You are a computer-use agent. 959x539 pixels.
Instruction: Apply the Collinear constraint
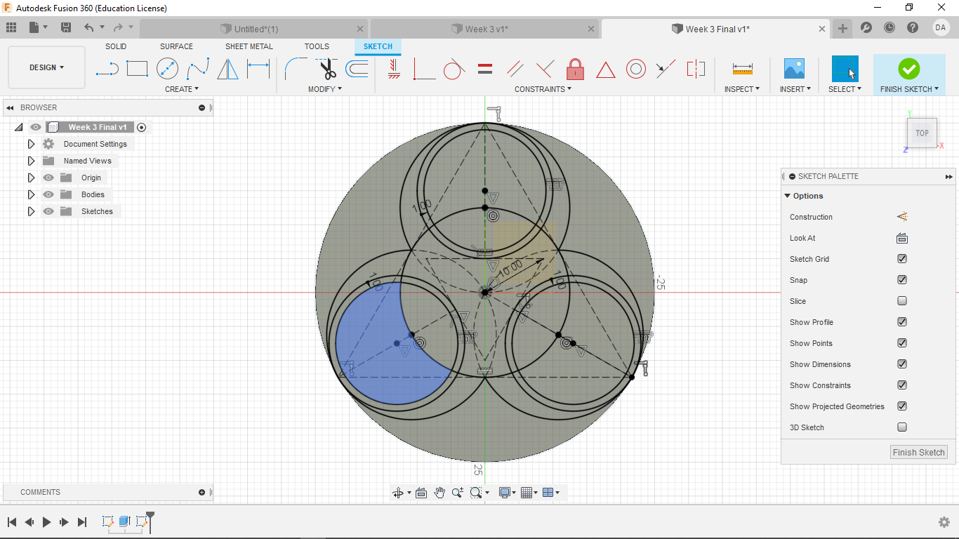[x=666, y=69]
